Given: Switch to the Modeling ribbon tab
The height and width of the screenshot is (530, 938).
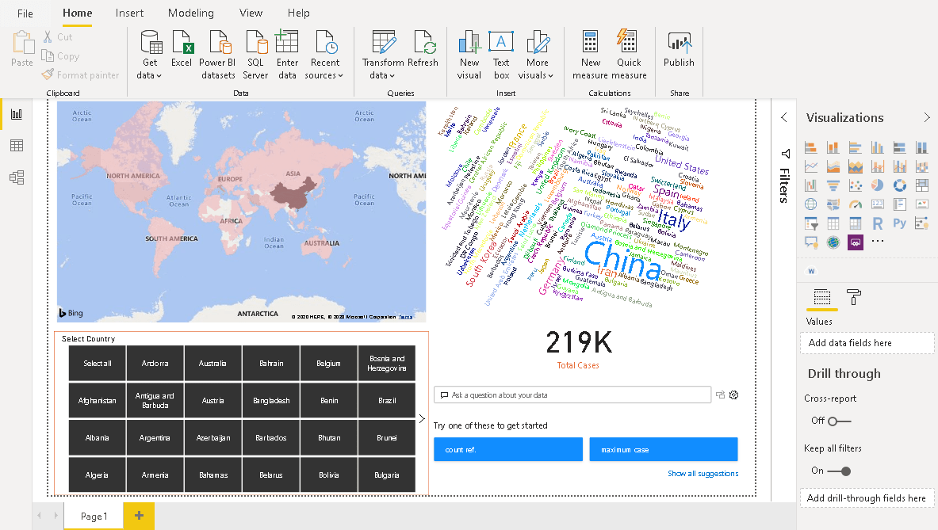Looking at the screenshot, I should pyautogui.click(x=191, y=13).
